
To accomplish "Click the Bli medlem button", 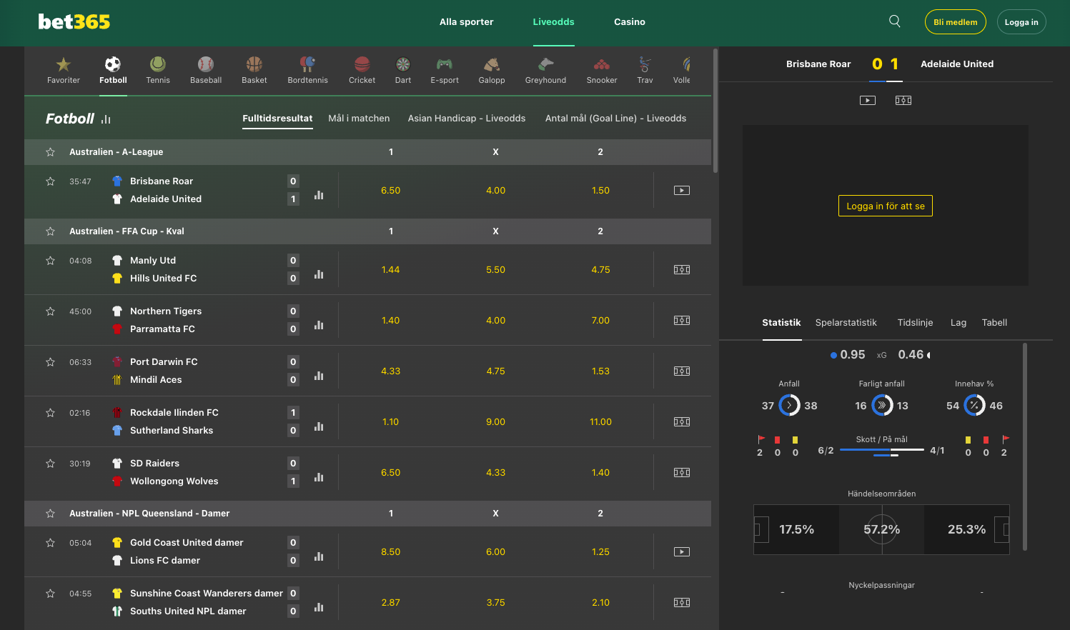I will 955,21.
